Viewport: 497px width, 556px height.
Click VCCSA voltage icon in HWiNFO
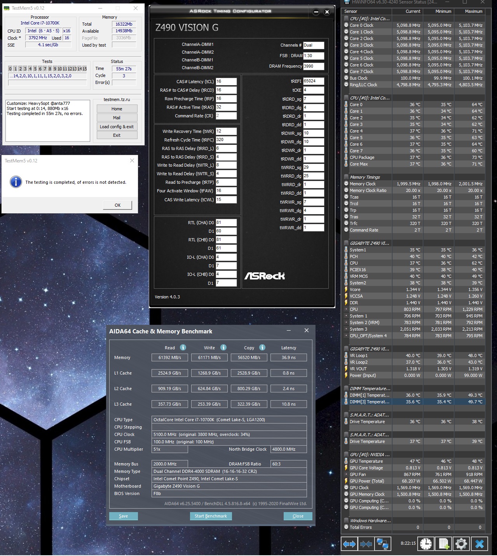pyautogui.click(x=346, y=296)
